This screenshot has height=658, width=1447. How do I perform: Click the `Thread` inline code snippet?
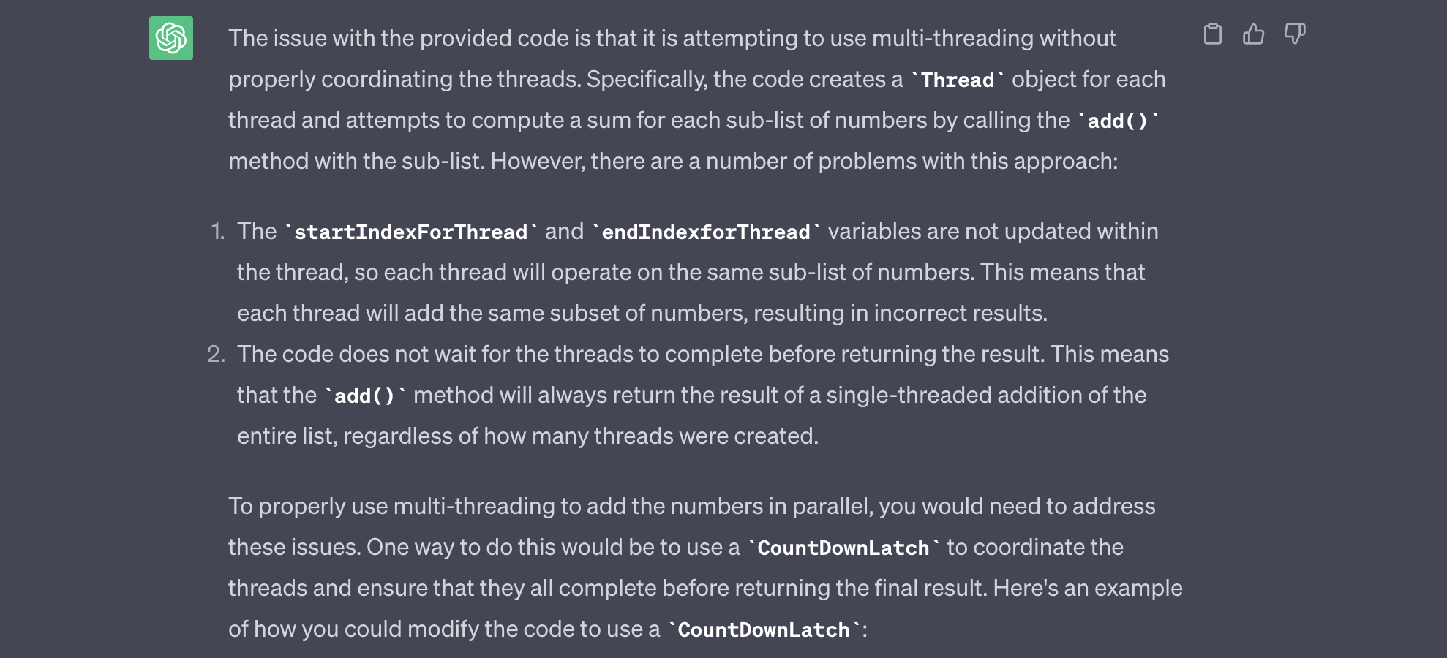point(958,80)
